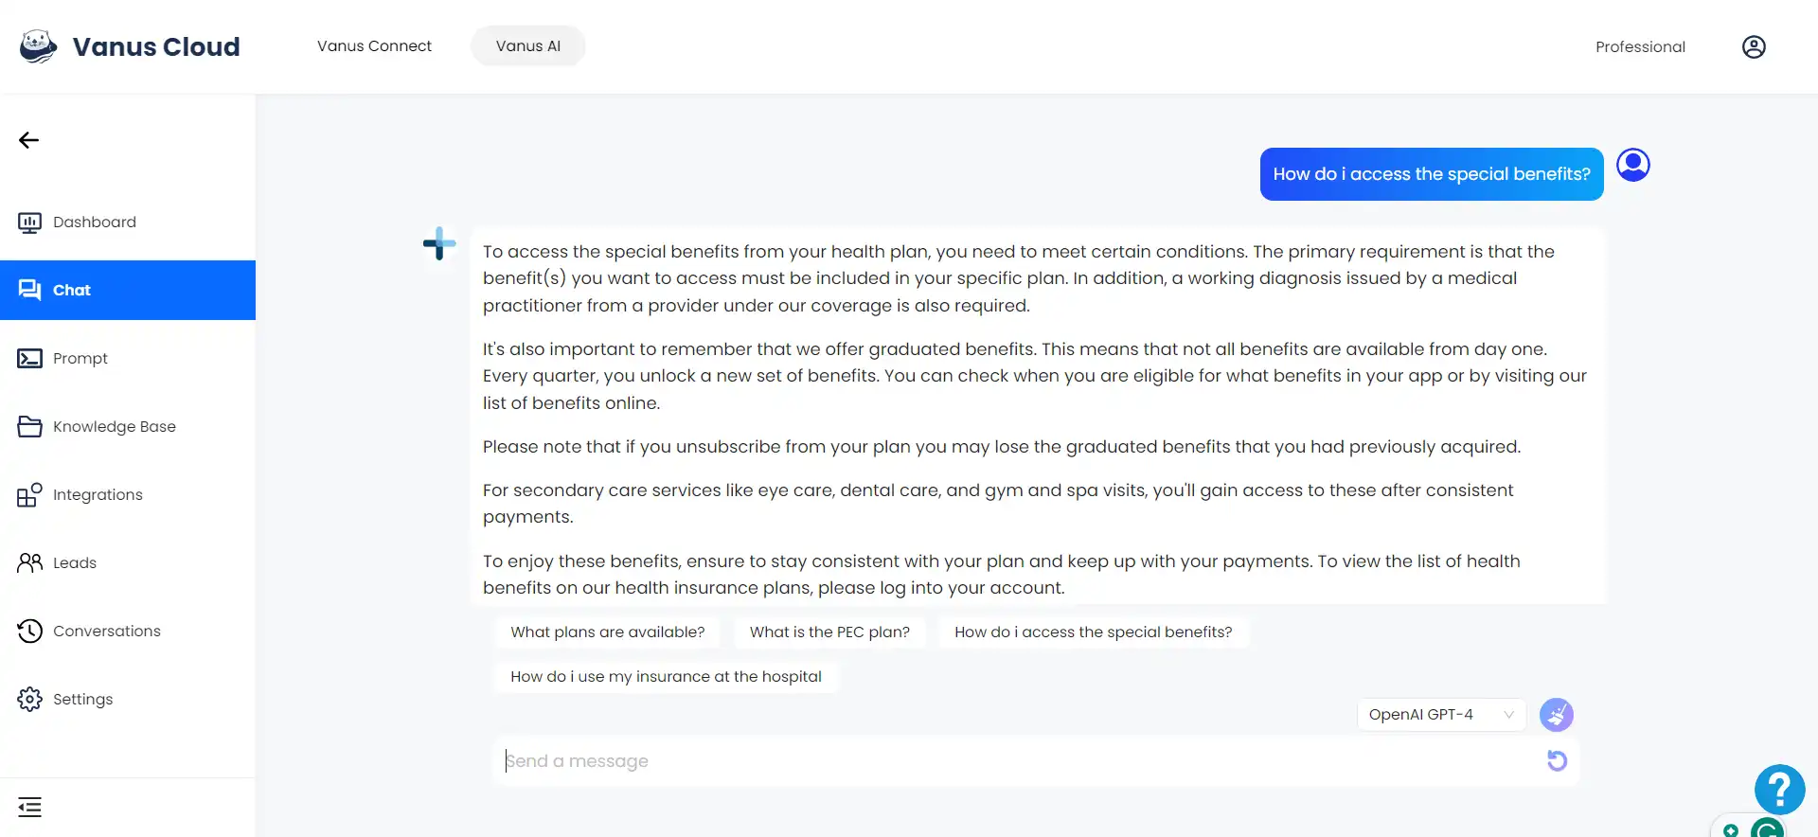The height and width of the screenshot is (837, 1818).
Task: Open the help question mark button
Action: pos(1779,790)
